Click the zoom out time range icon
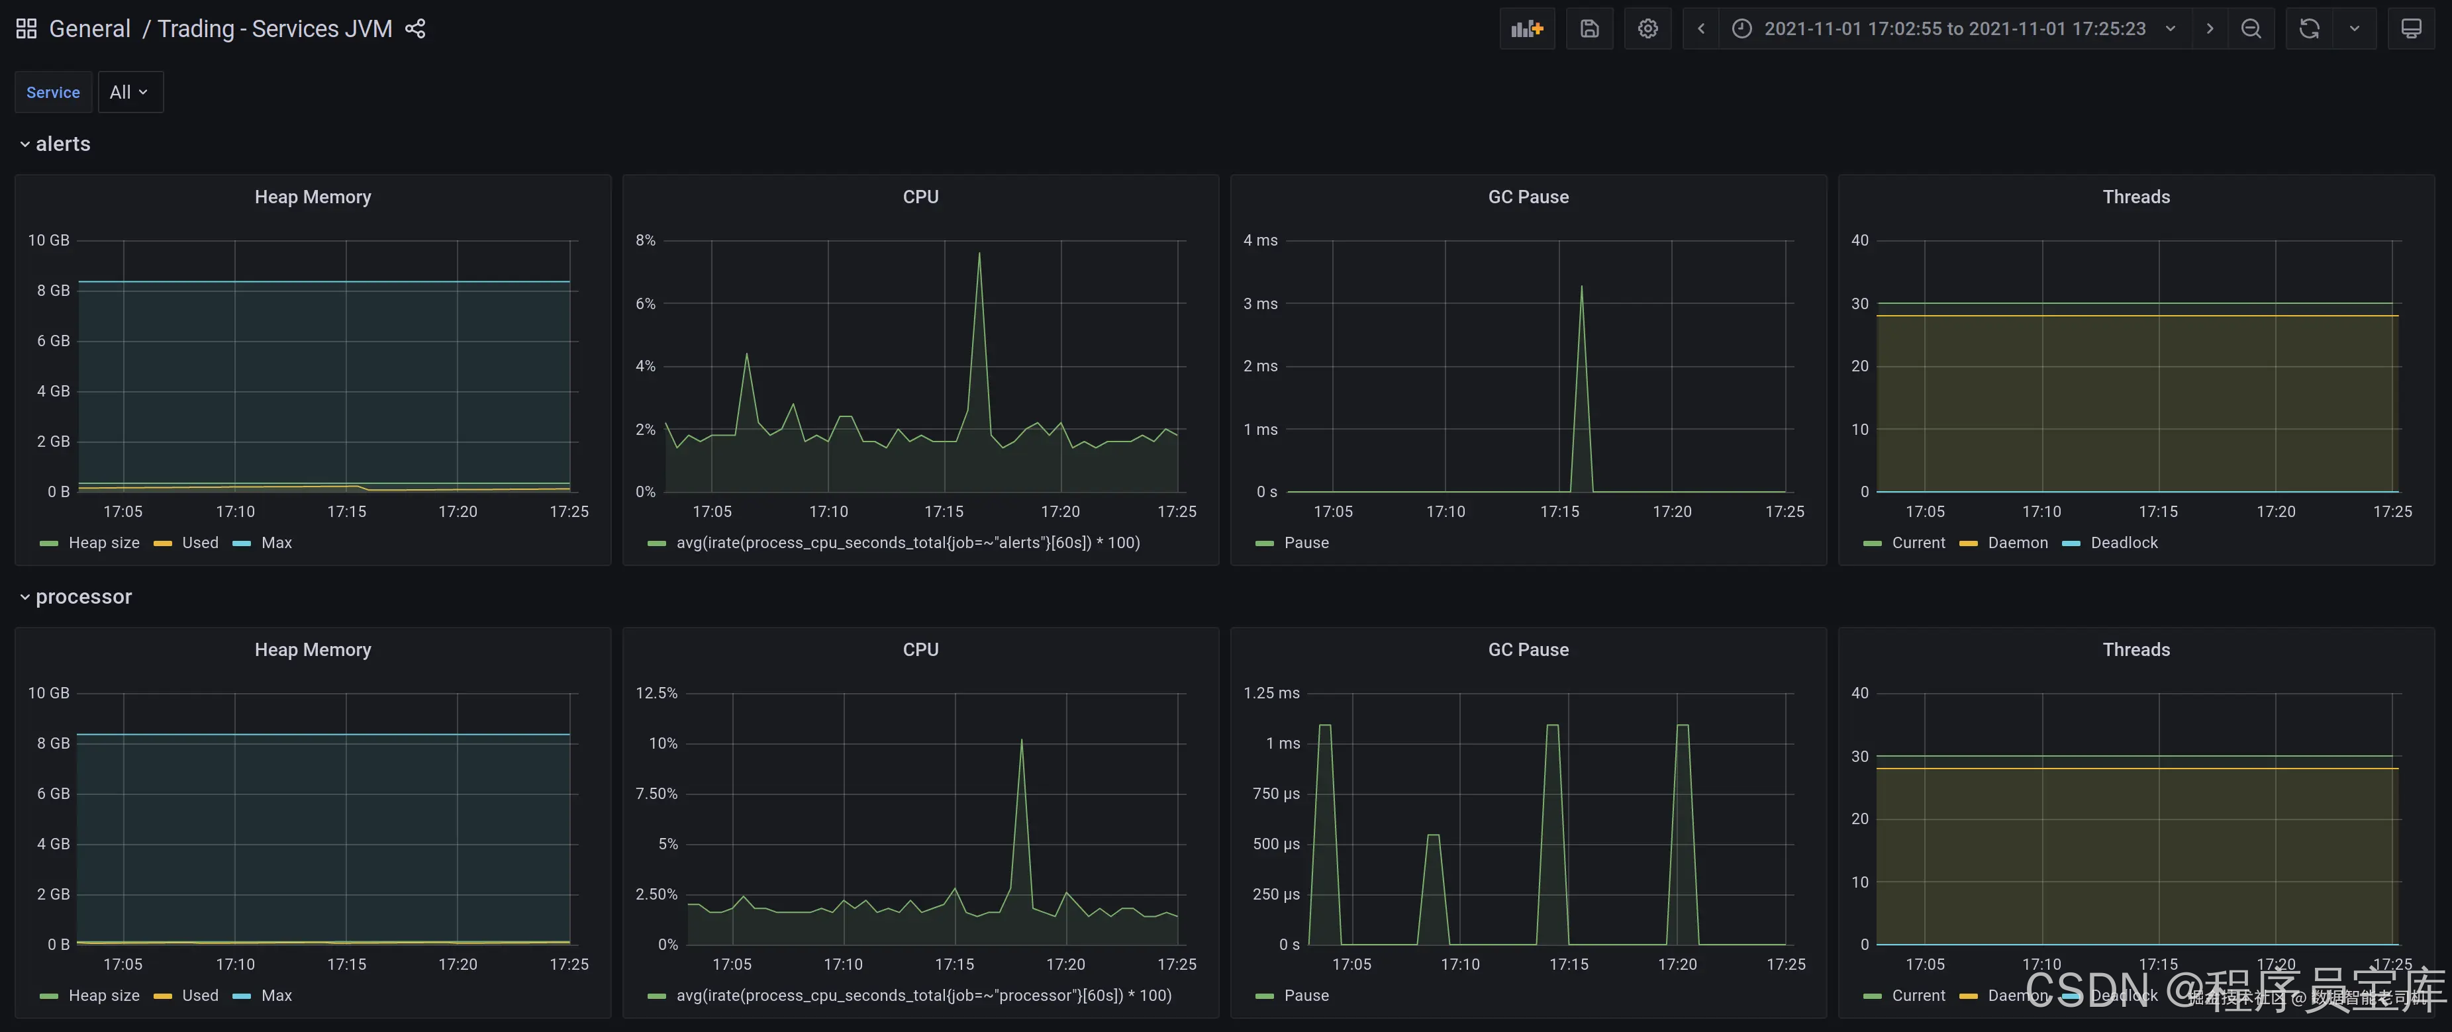2452x1032 pixels. (2250, 28)
